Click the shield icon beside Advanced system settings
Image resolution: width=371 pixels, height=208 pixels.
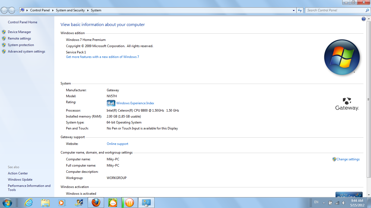pos(4,51)
